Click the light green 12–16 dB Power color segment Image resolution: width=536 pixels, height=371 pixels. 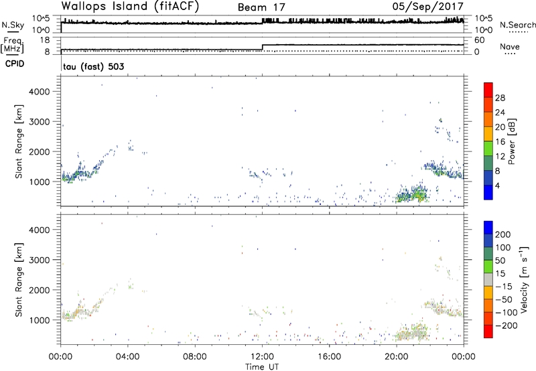[488, 148]
